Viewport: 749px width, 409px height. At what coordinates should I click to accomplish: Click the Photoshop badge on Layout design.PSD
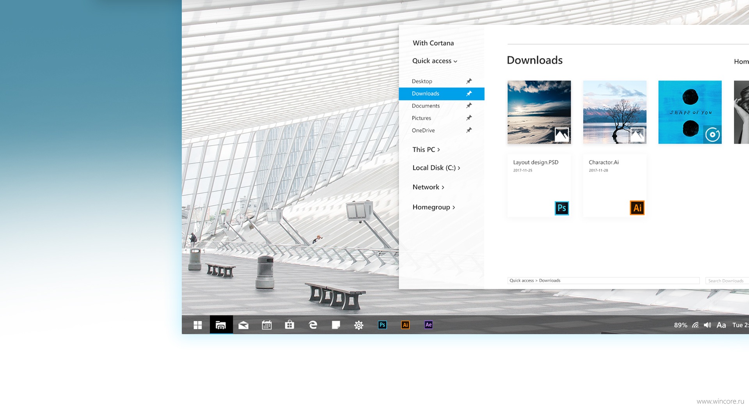(x=562, y=208)
